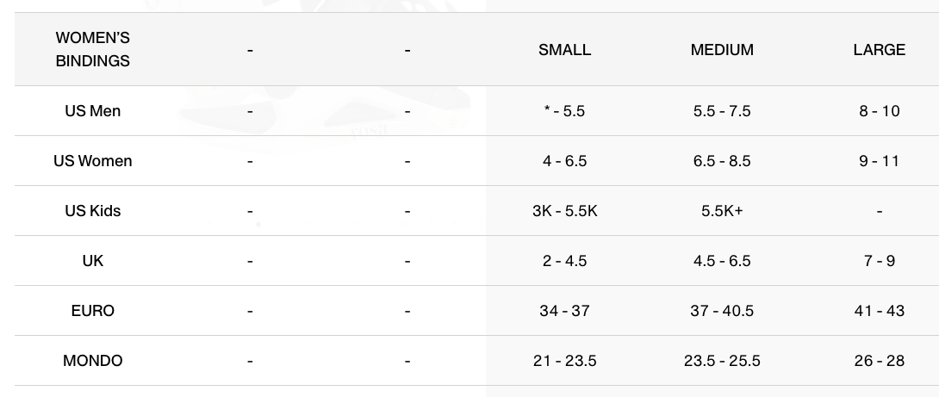Image resolution: width=939 pixels, height=397 pixels.
Task: Click UK large size 7 - 9
Action: tap(879, 261)
